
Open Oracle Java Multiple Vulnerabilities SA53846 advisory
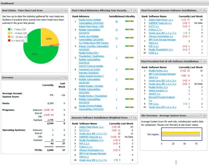[91, 38]
